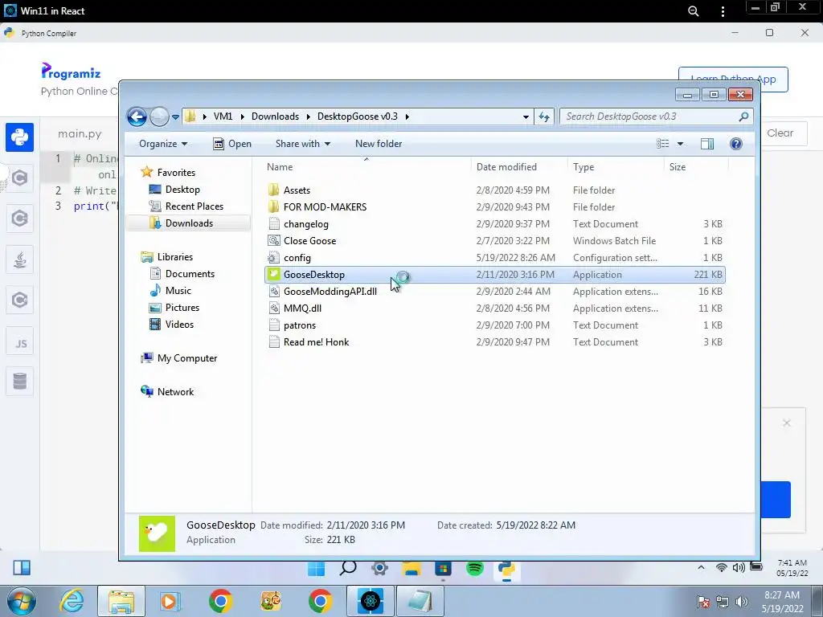Click the search magnifier in Explorer
The height and width of the screenshot is (617, 823).
(x=743, y=116)
